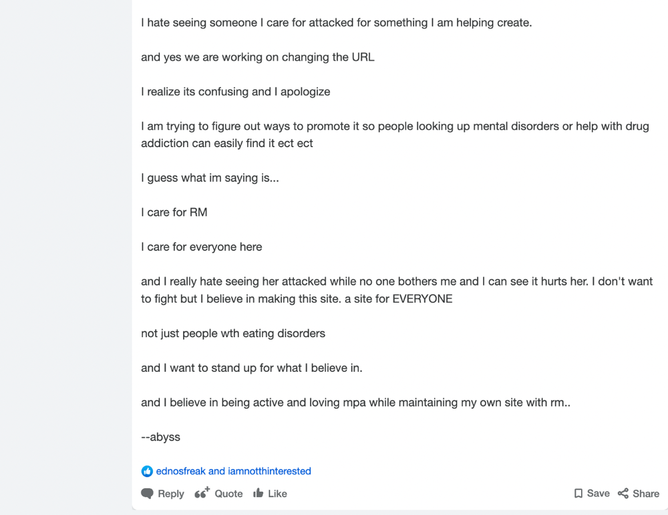
Task: Click the Reply speech bubble icon
Action: tap(147, 494)
